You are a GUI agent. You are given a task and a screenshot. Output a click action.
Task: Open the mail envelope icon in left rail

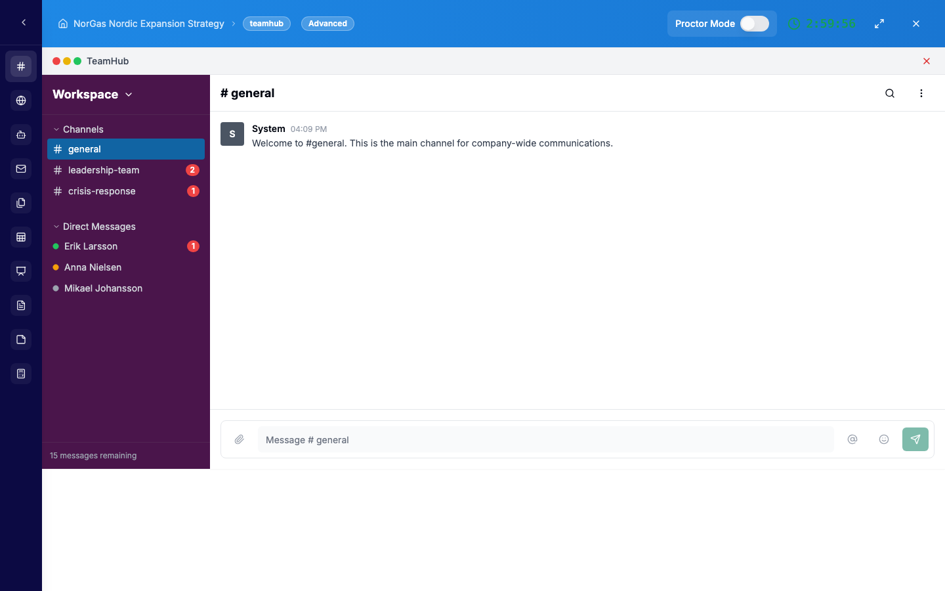[21, 169]
